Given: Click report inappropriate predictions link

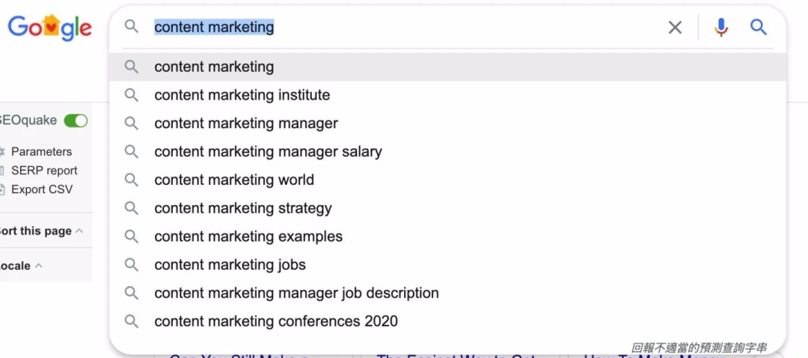Looking at the screenshot, I should click(699, 348).
